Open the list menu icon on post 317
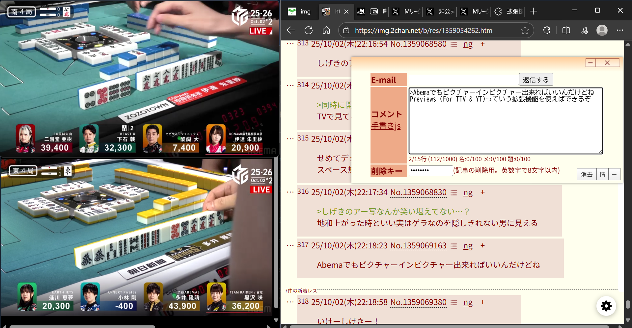Viewport: 632px width, 328px height. click(454, 246)
